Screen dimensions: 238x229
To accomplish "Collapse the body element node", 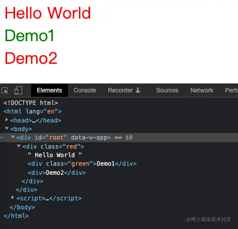I will 7,129.
